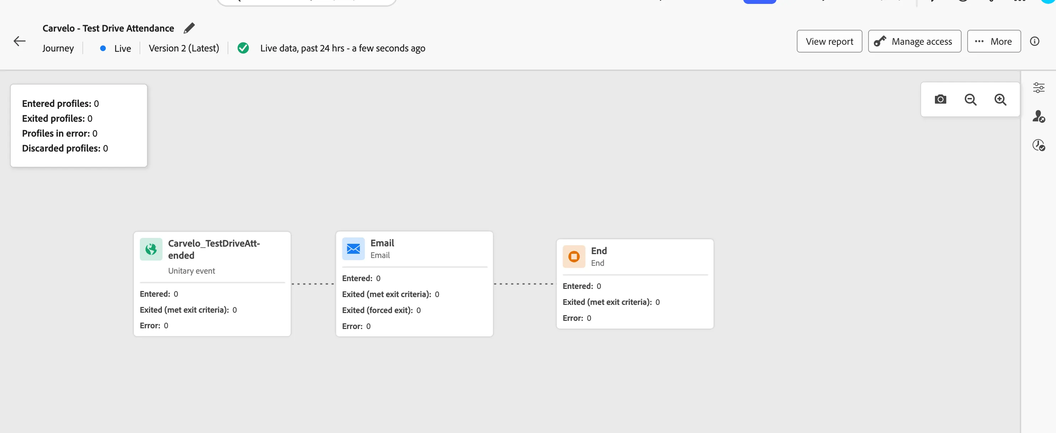
Task: Click Entered: 0 in the Email node
Action: 361,278
